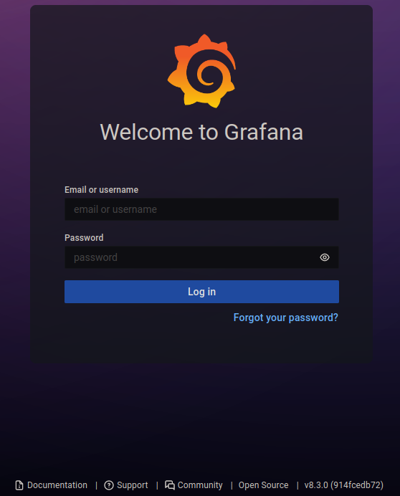This screenshot has width=400, height=496.
Task: Focus the email or username field
Action: (201, 209)
